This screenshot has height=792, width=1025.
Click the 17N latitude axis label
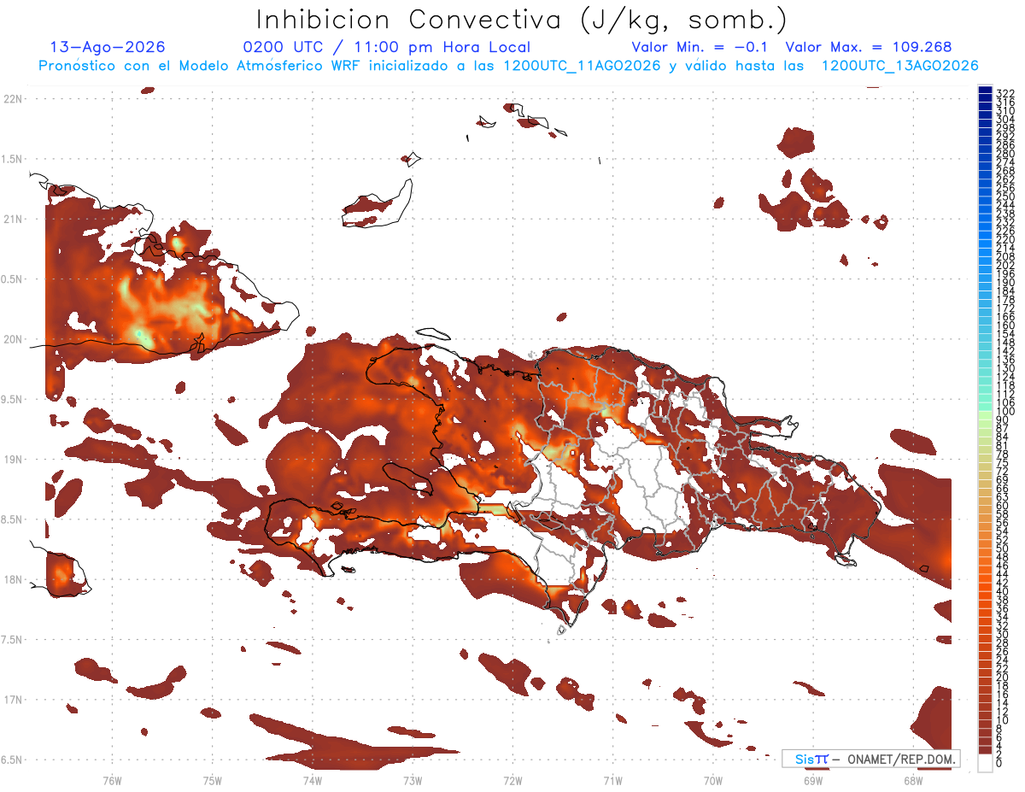tap(13, 700)
